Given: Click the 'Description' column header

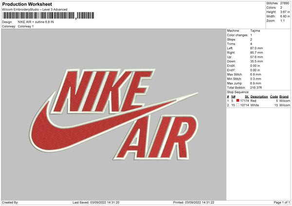Looking at the screenshot, I should click(259, 97).
